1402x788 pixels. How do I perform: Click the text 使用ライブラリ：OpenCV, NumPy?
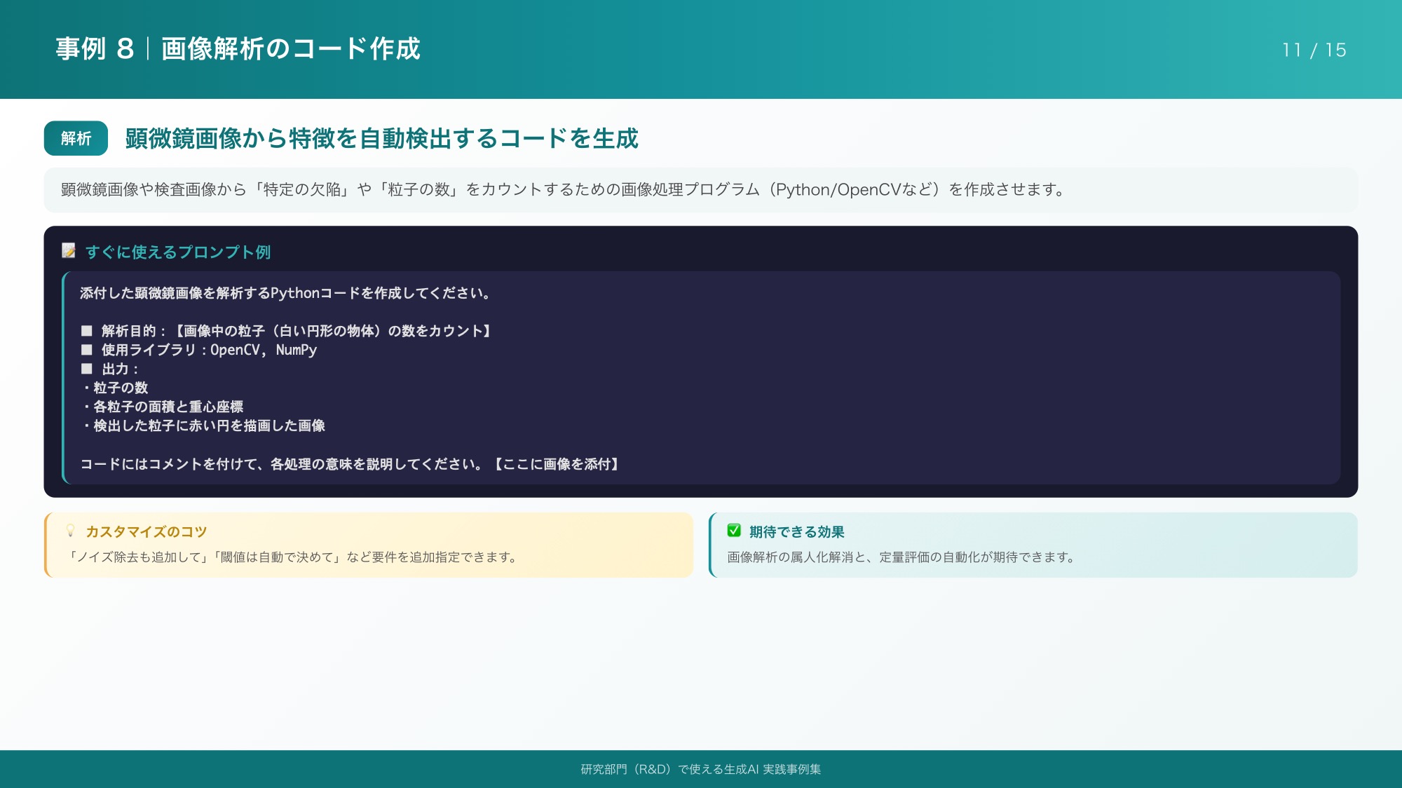(x=209, y=350)
